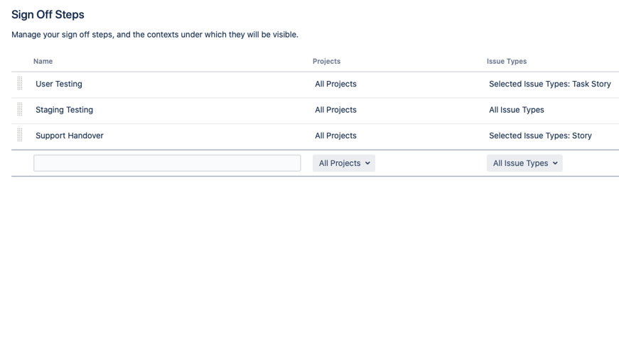
Task: Select the Issue Types column header
Action: [x=506, y=62]
